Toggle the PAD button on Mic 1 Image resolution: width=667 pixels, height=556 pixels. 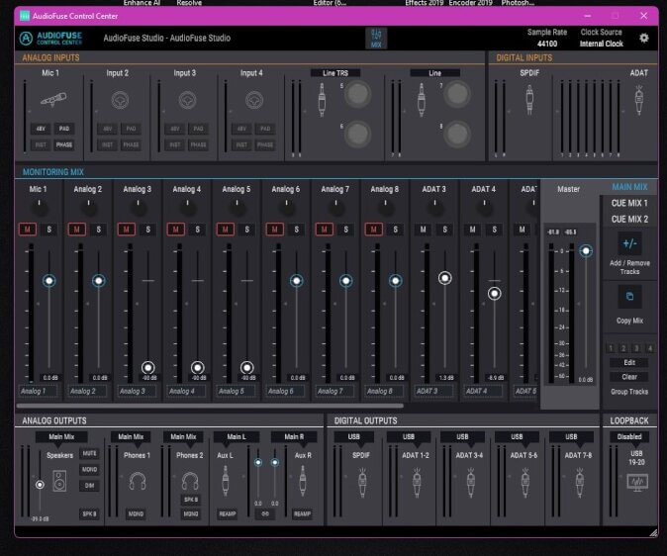[x=64, y=129]
